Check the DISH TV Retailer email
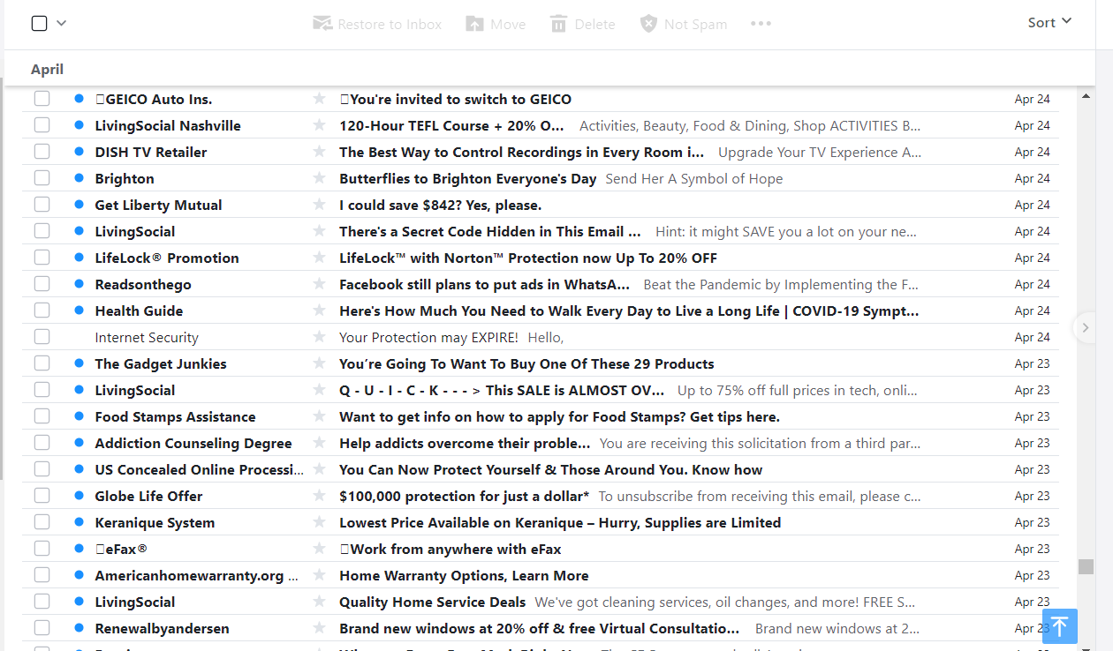The width and height of the screenshot is (1113, 651). click(42, 152)
